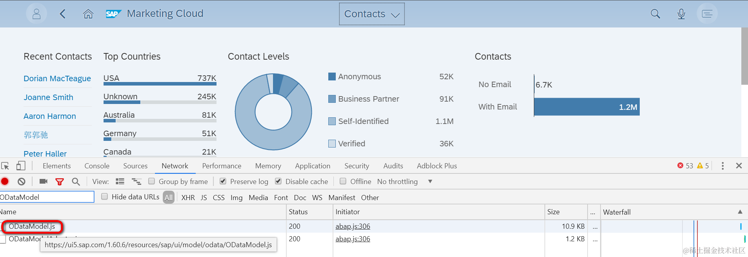Select the All filter type
The height and width of the screenshot is (257, 748).
click(x=169, y=198)
